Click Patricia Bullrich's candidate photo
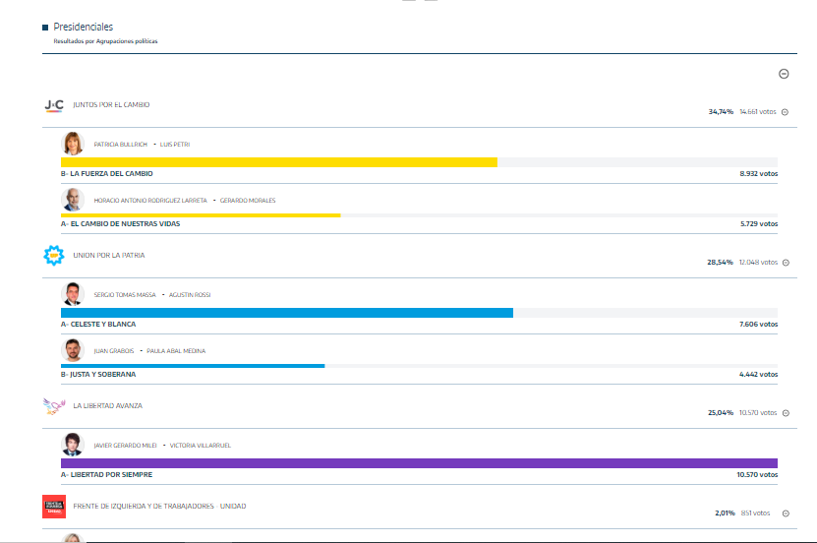The height and width of the screenshot is (543, 817). point(74,144)
